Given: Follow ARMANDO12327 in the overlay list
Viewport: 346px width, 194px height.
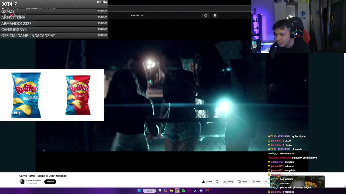Looking at the screenshot, I should pos(103,23).
